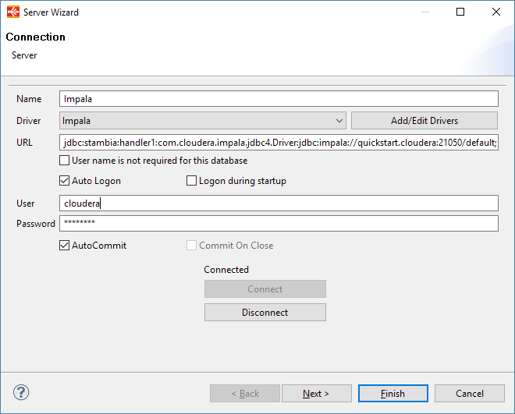
Task: Click the Password input field
Action: pos(279,224)
